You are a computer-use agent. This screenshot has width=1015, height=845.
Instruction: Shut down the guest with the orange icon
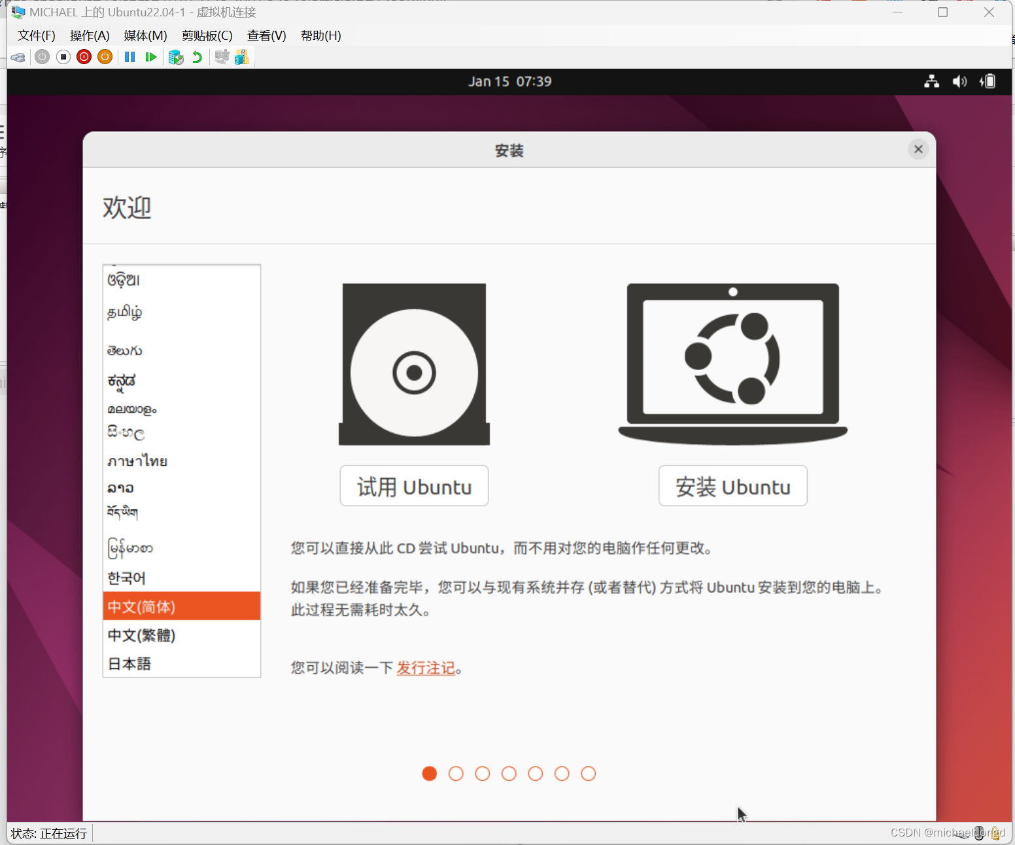[x=105, y=57]
